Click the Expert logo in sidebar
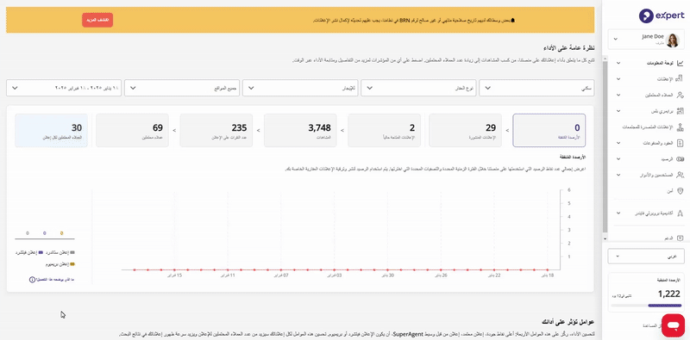The width and height of the screenshot is (690, 340). 662,15
